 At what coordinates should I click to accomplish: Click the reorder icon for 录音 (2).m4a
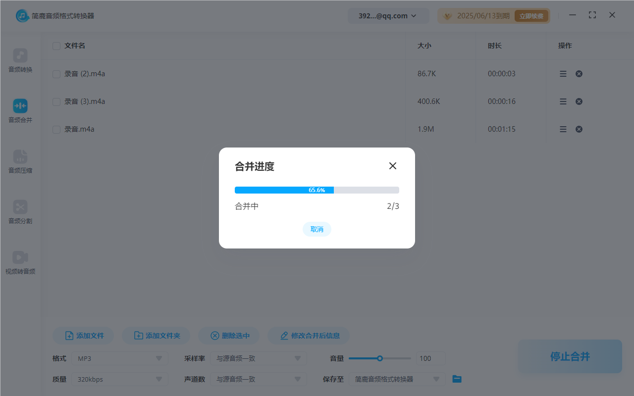point(563,73)
